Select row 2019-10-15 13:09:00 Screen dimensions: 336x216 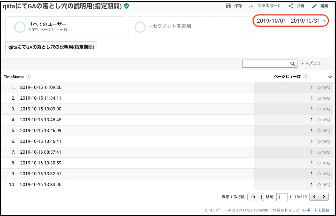coord(167,109)
